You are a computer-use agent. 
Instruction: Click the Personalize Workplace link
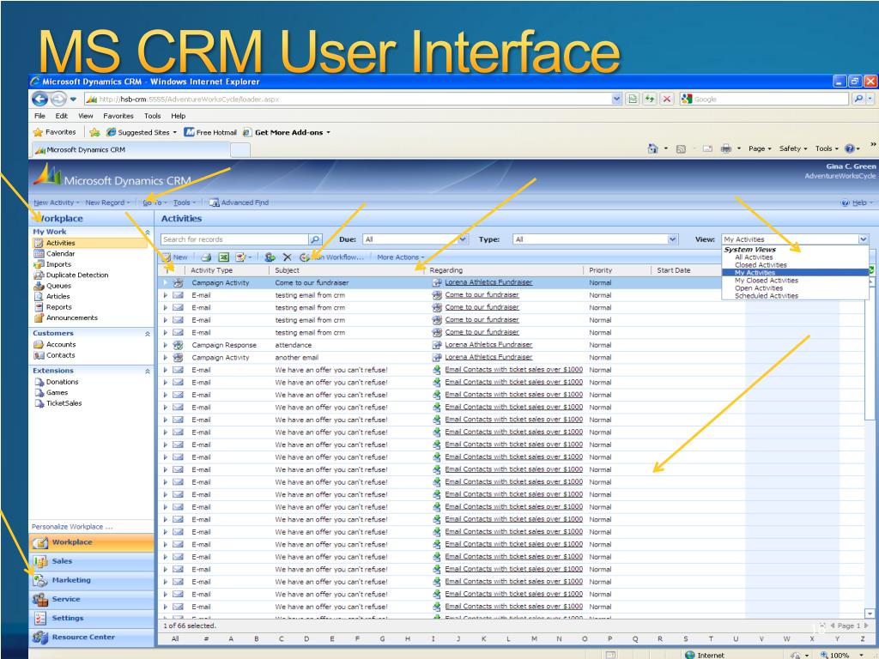click(72, 527)
